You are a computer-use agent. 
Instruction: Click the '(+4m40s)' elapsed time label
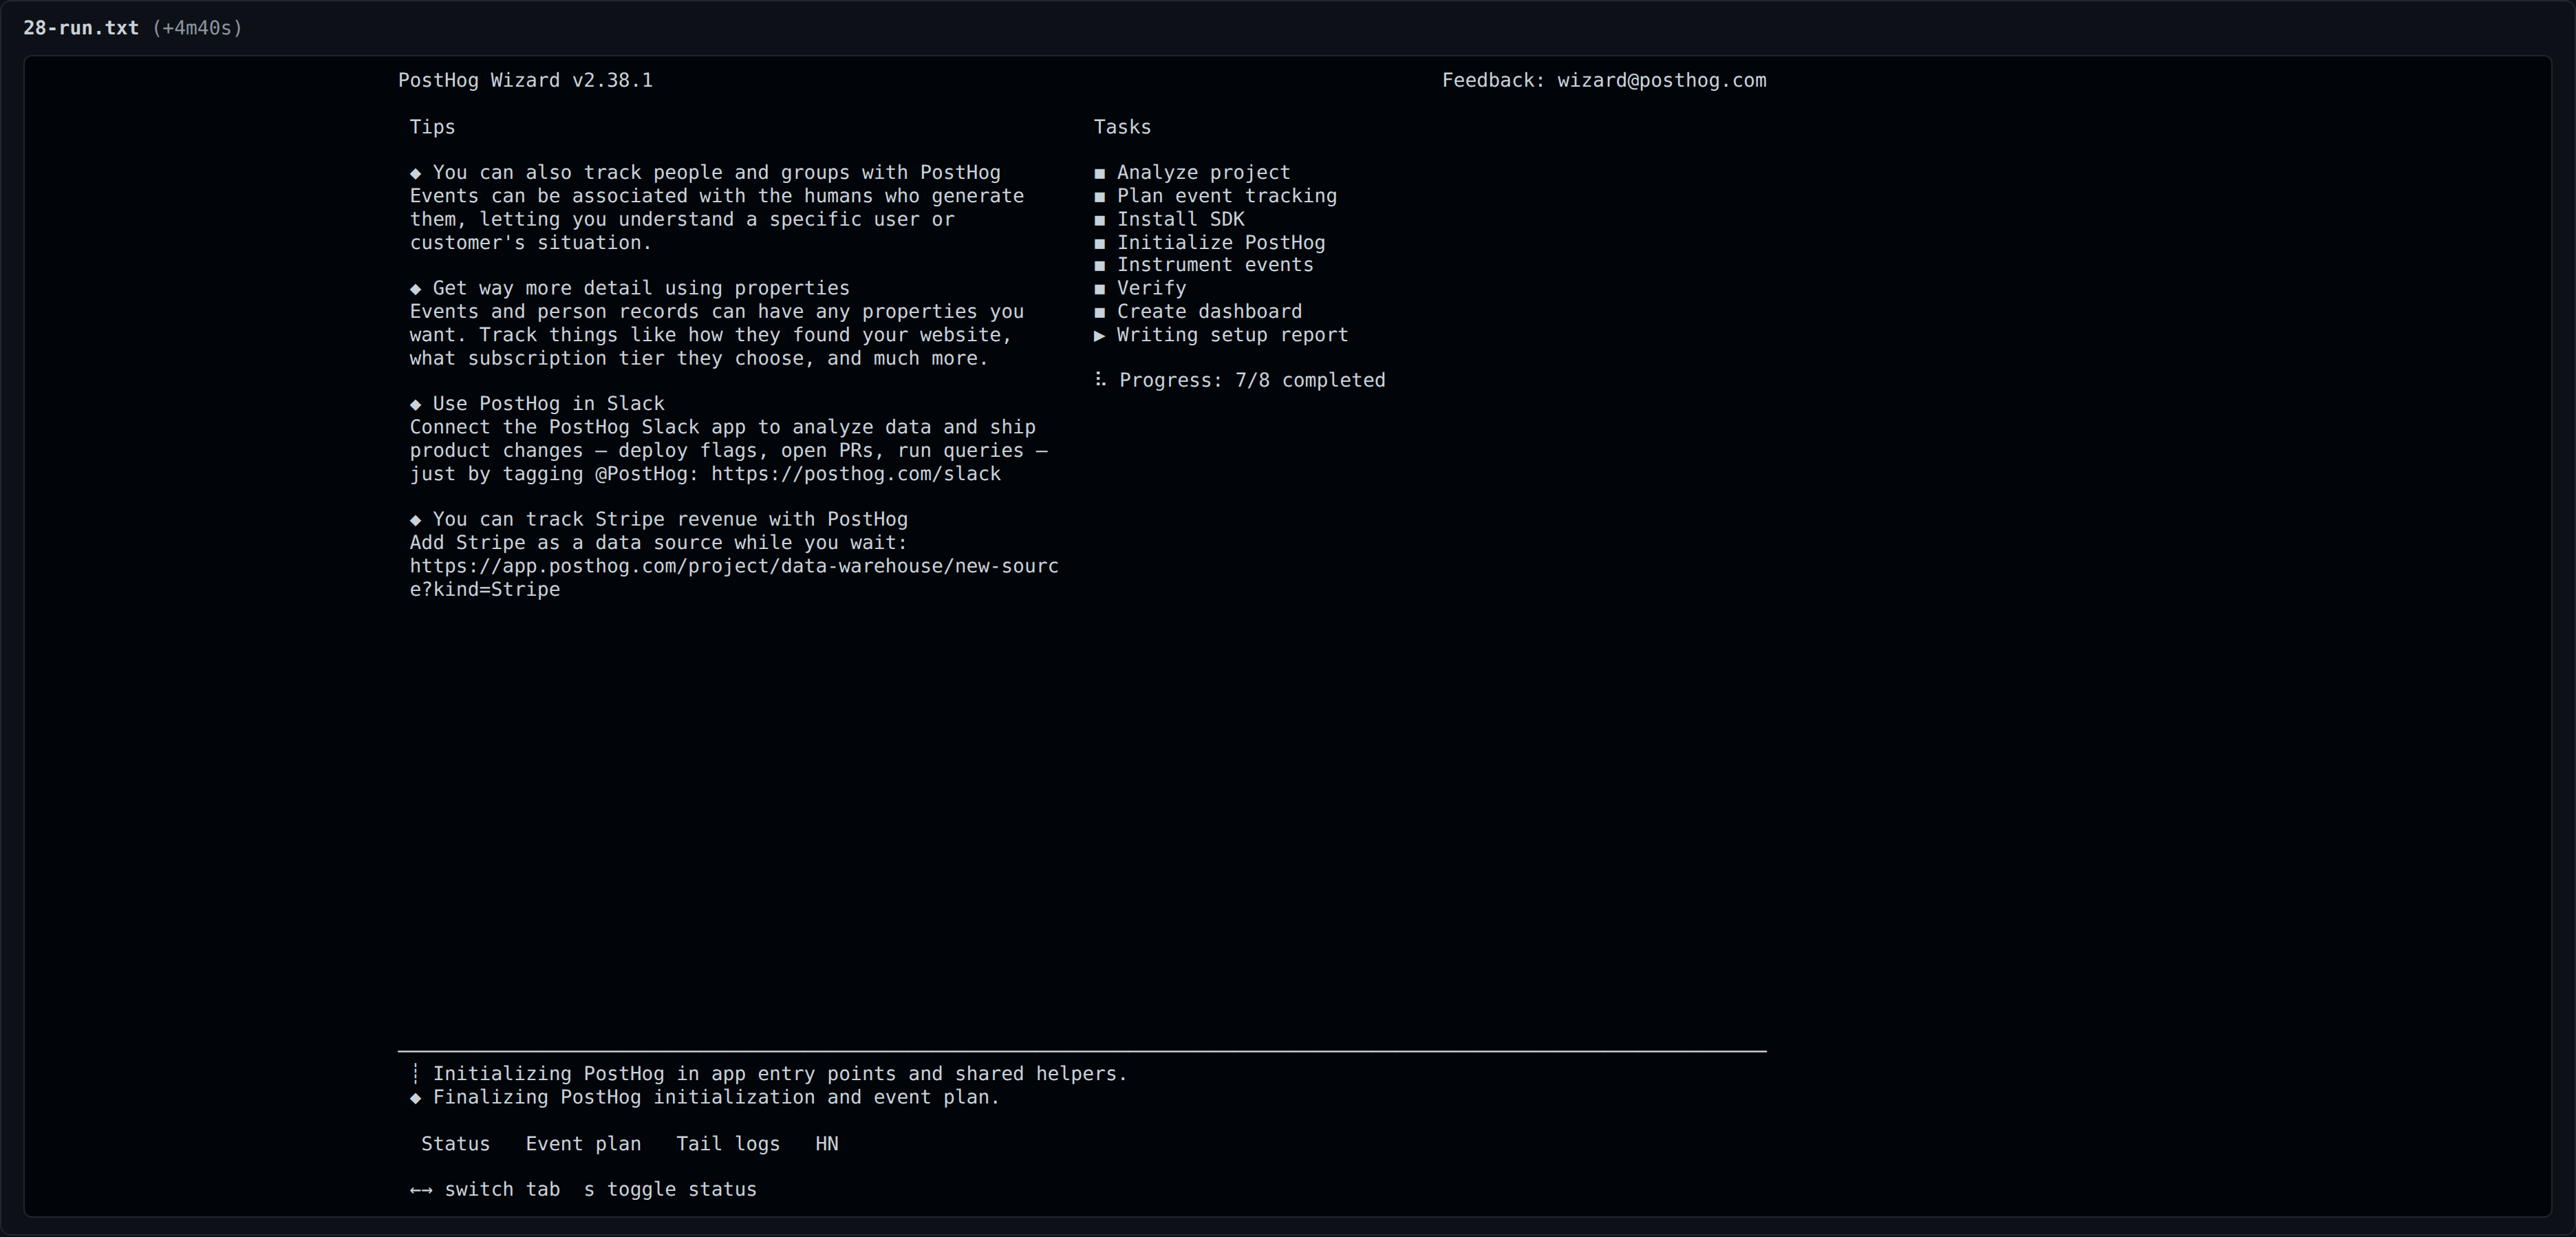coord(197,28)
